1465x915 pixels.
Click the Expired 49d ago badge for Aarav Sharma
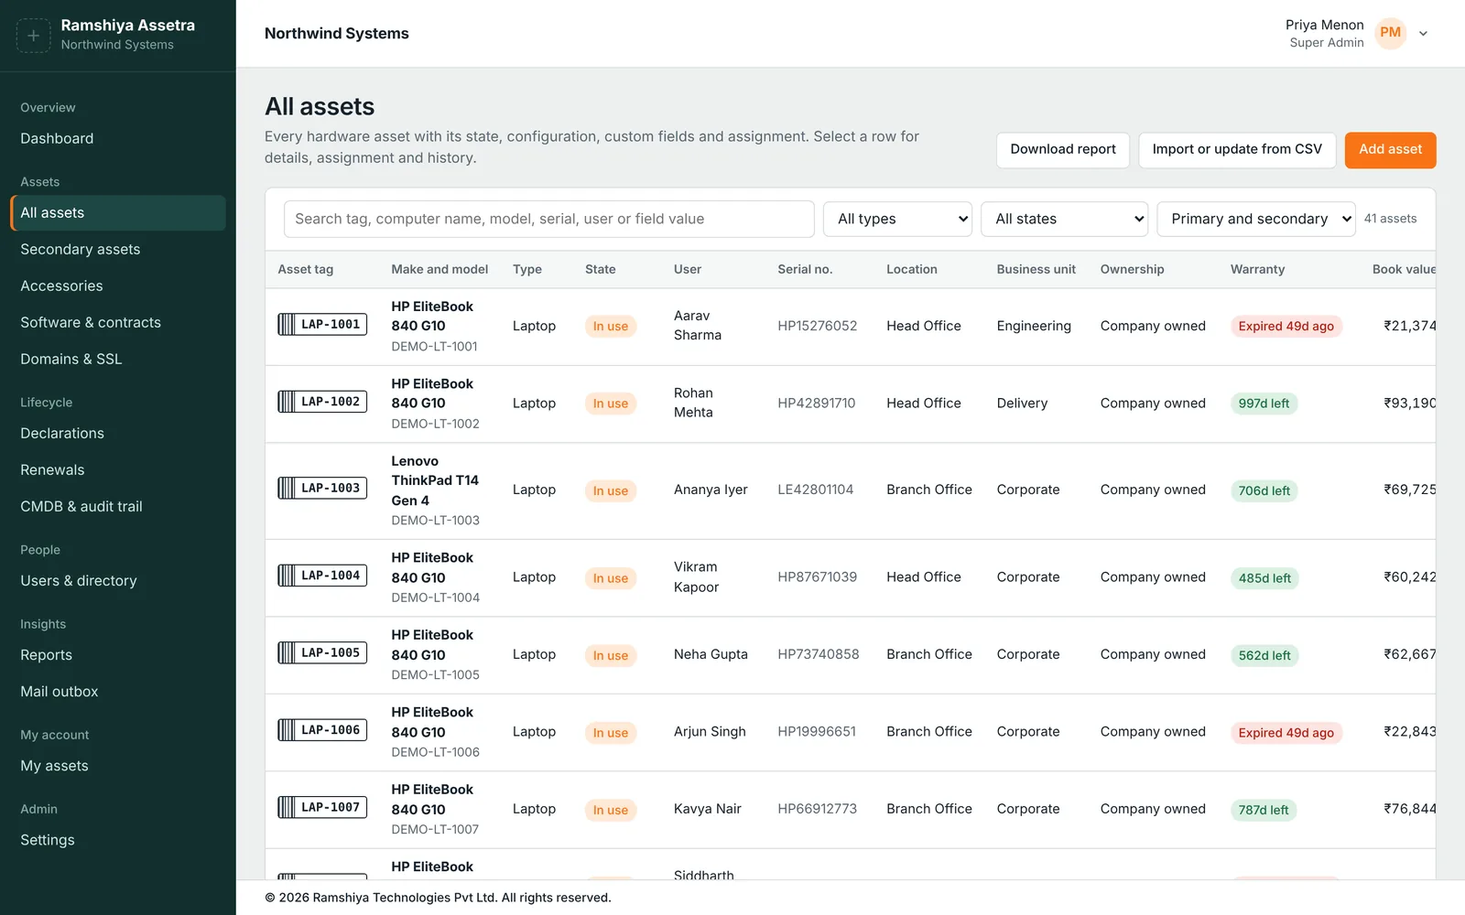1286,327
